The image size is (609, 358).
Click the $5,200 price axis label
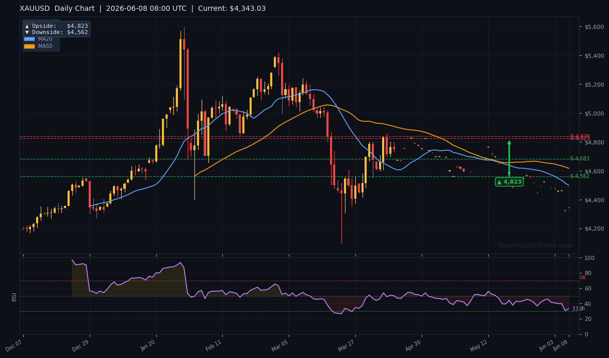[x=594, y=85]
